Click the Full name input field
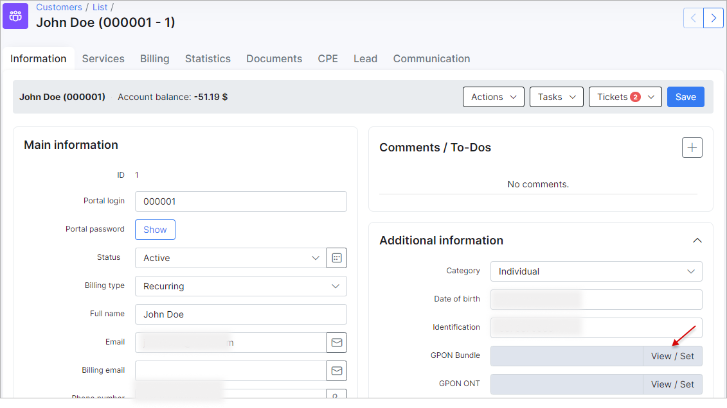This screenshot has width=727, height=408. [x=241, y=314]
